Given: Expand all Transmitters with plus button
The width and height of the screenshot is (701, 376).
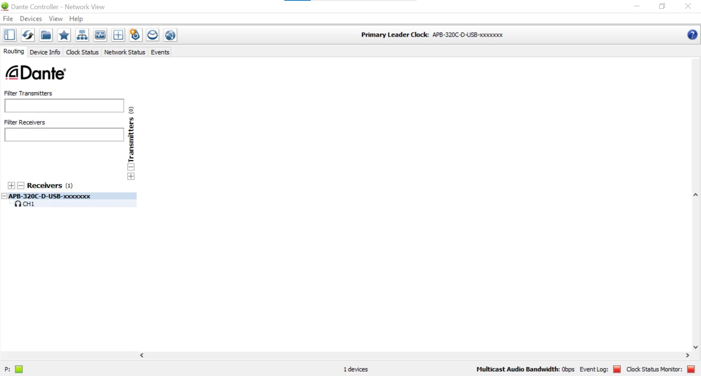Looking at the screenshot, I should click(131, 176).
